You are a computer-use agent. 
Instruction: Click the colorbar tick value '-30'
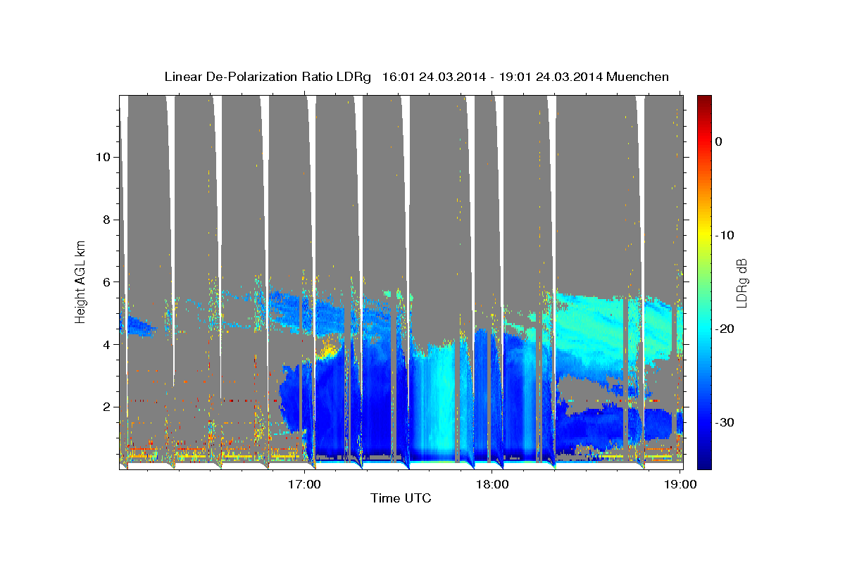coord(725,422)
